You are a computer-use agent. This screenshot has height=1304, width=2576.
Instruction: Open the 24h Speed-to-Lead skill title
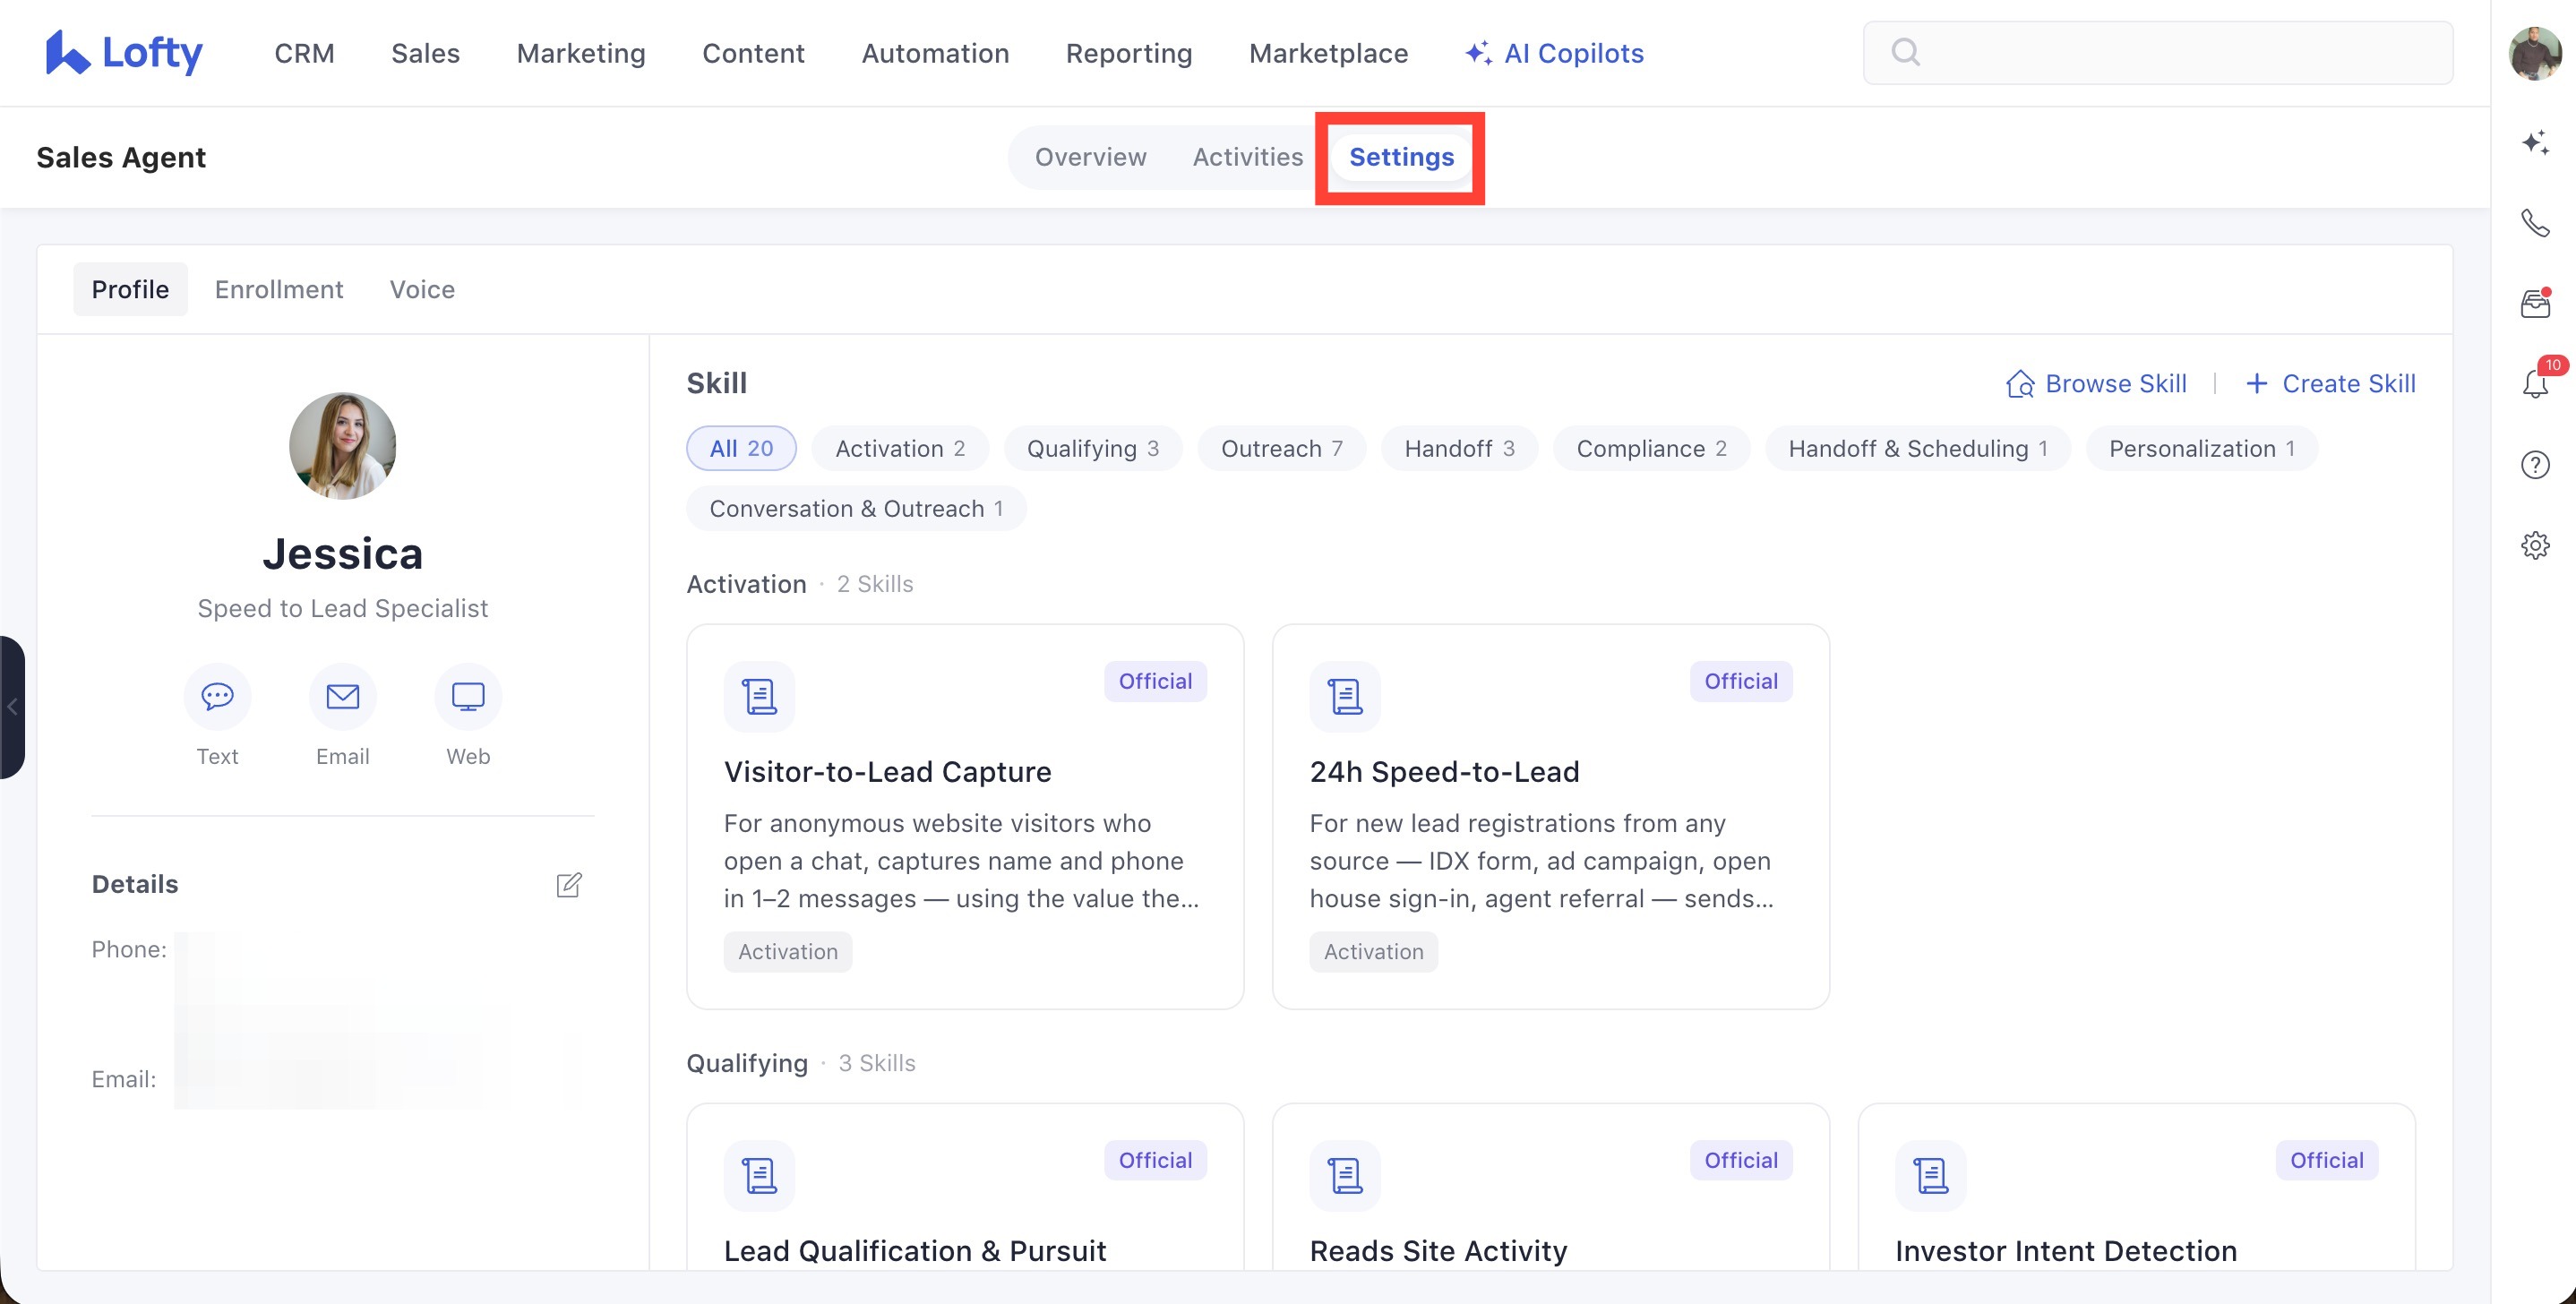1444,771
